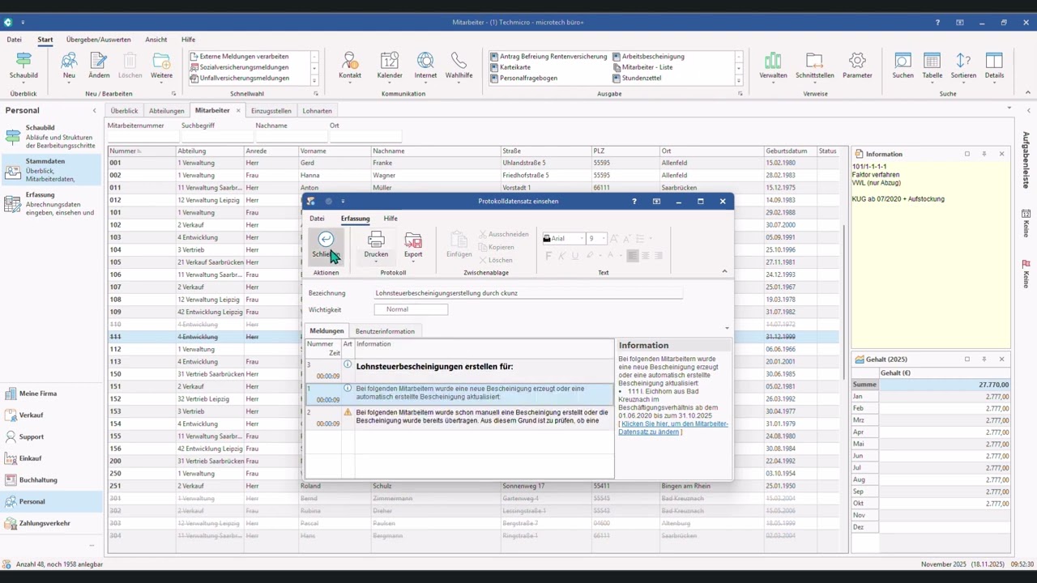Expand the Schnellwahl list gallery
The width and height of the screenshot is (1037, 583).
(314, 80)
